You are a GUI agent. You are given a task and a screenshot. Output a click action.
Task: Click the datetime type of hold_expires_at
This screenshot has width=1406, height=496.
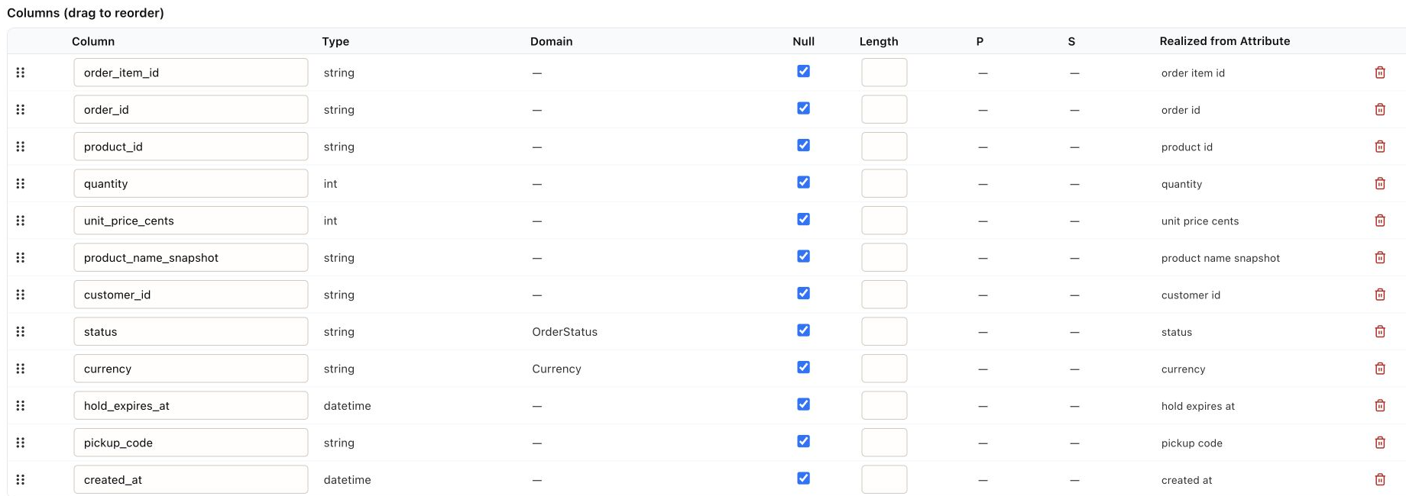tap(347, 406)
